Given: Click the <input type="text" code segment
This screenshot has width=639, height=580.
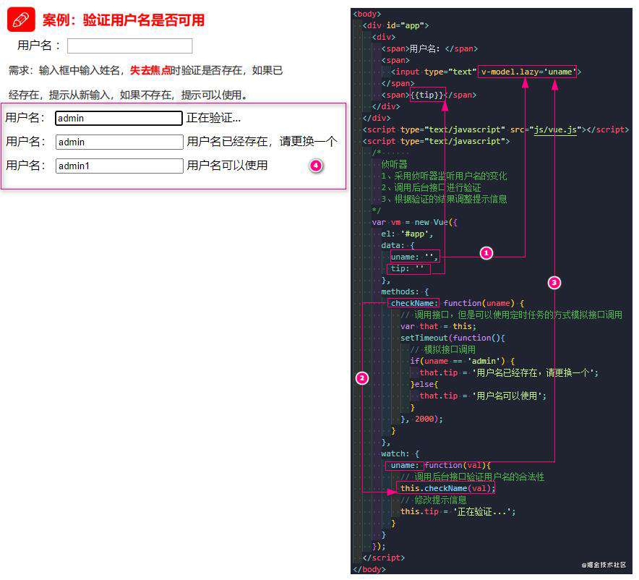Looking at the screenshot, I should [434, 72].
